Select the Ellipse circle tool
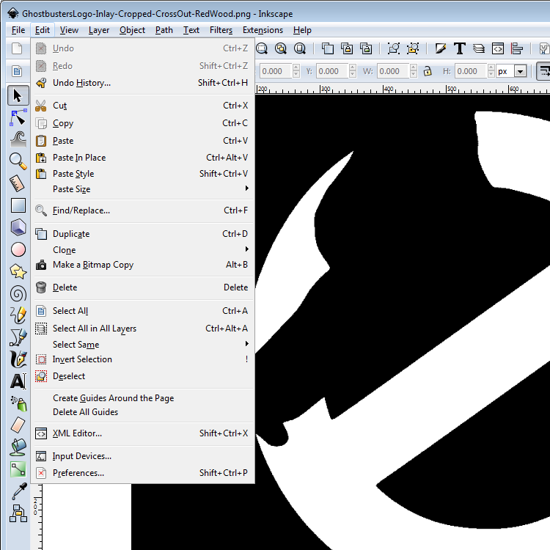Image resolution: width=550 pixels, height=550 pixels. [x=18, y=250]
